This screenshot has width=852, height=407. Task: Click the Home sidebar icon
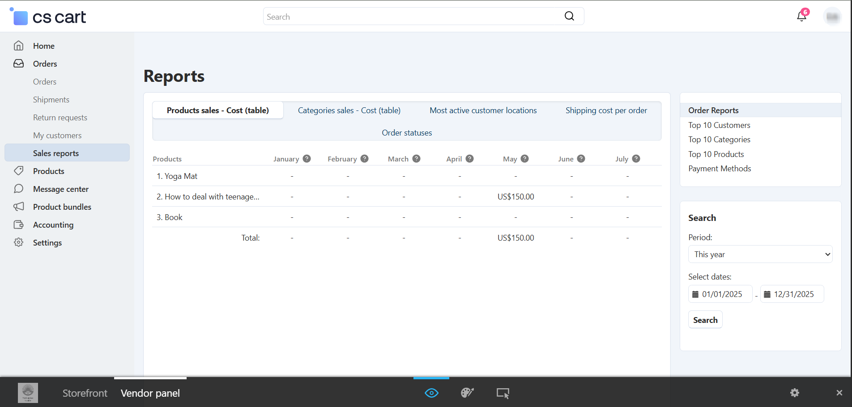pos(19,46)
